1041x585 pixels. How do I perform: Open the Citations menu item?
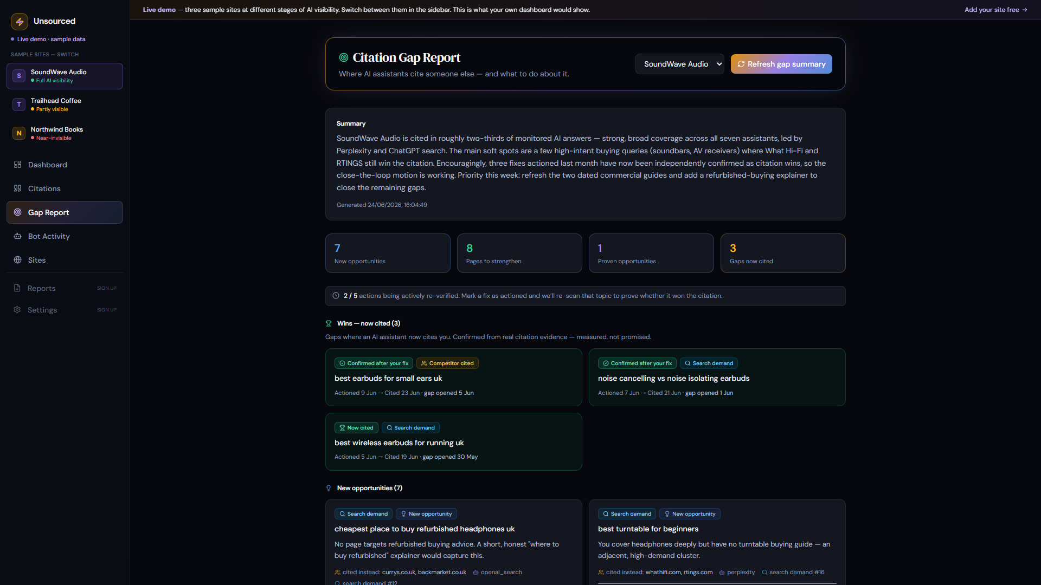pyautogui.click(x=65, y=188)
